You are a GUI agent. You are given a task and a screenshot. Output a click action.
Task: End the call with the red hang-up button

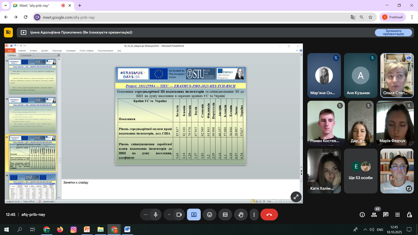tap(269, 215)
